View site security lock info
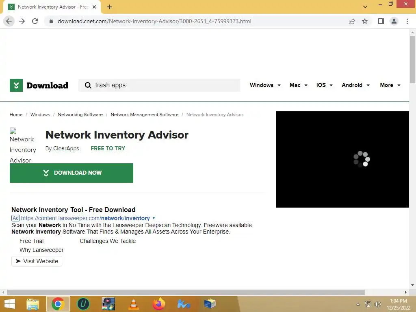Screen dimensions: 416x312 (51, 21)
